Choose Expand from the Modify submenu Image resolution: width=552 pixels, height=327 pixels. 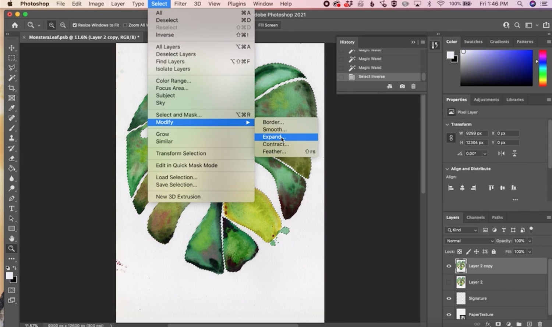272,137
